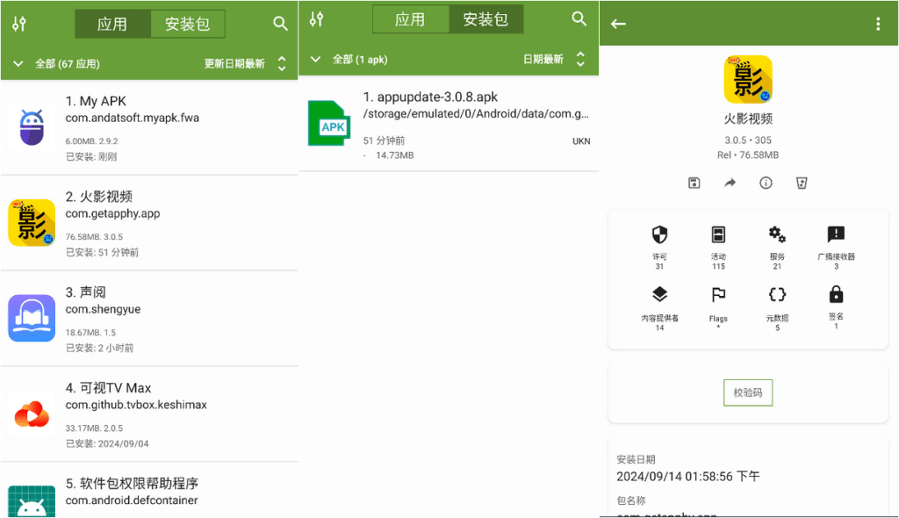This screenshot has height=518, width=899.
Task: Search apps using left panel magnifier
Action: tap(280, 24)
